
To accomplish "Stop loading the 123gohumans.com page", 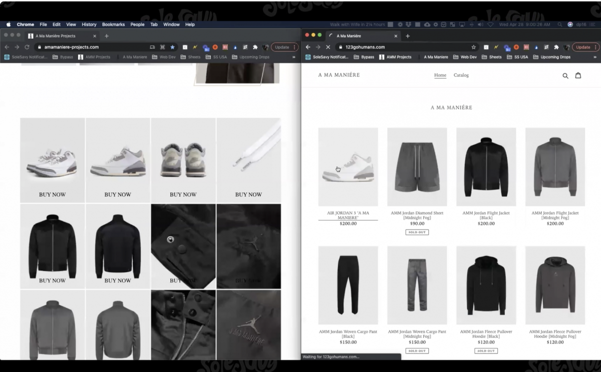I will [328, 47].
